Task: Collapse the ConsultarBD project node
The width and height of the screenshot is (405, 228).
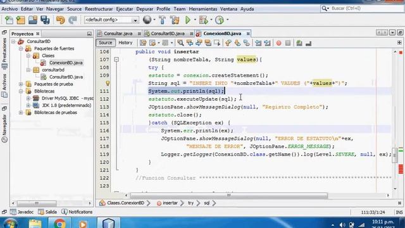Action: 13,41
